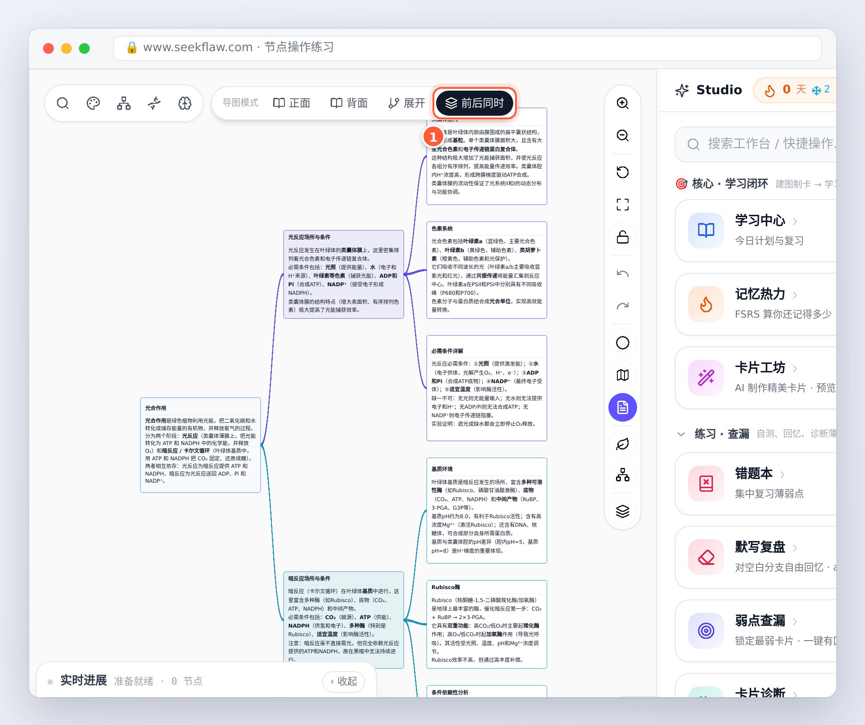Open the brain icon tool
Image resolution: width=865 pixels, height=725 pixels.
(x=185, y=103)
